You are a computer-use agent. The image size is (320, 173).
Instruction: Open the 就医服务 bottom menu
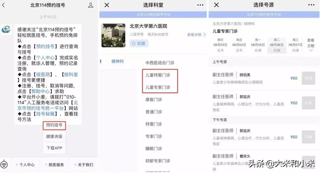55,165
